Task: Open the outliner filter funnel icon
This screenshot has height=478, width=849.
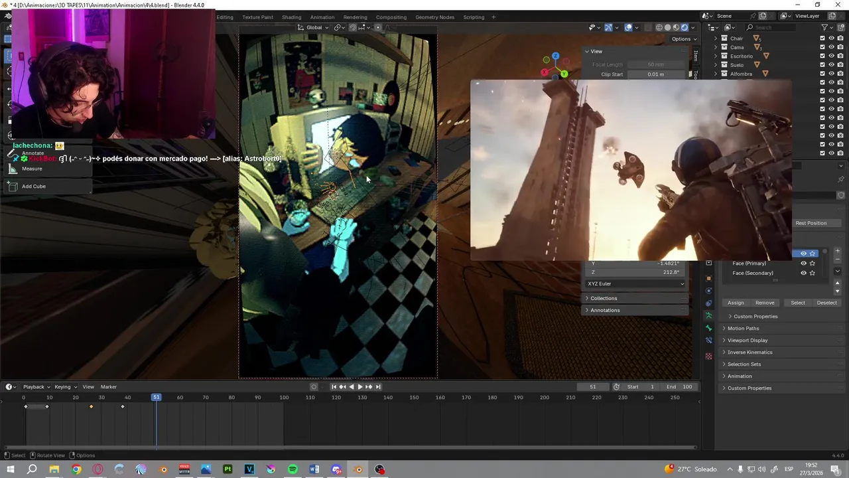Action: click(824, 27)
